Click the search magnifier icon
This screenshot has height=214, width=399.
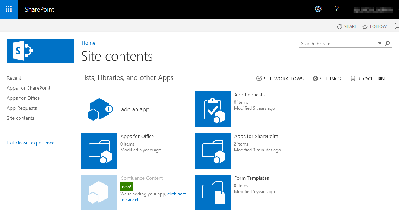(387, 43)
